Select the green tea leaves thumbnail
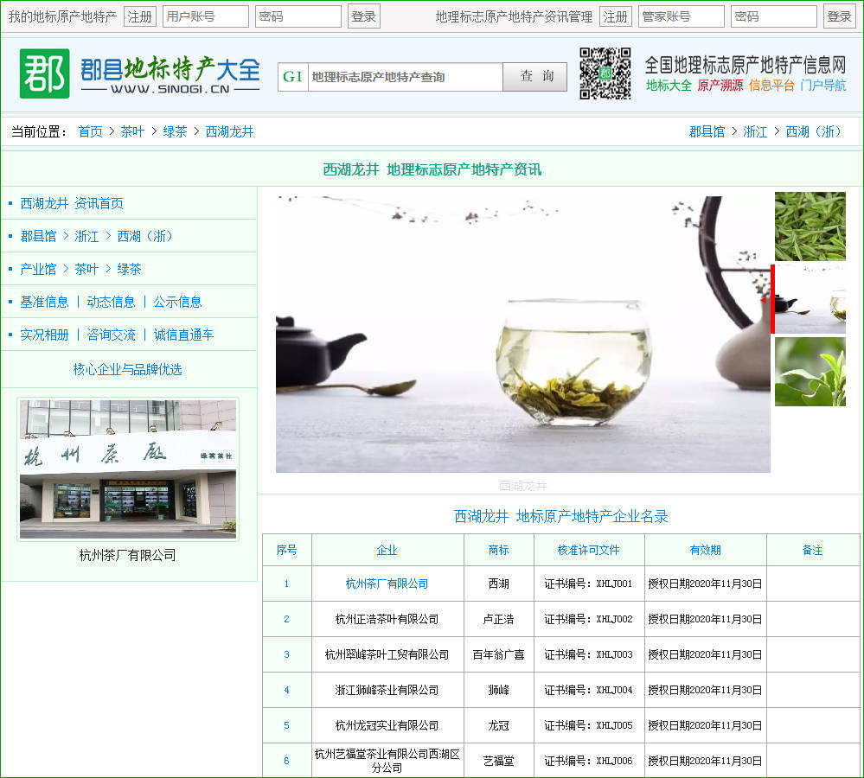This screenshot has width=864, height=778. click(x=810, y=226)
